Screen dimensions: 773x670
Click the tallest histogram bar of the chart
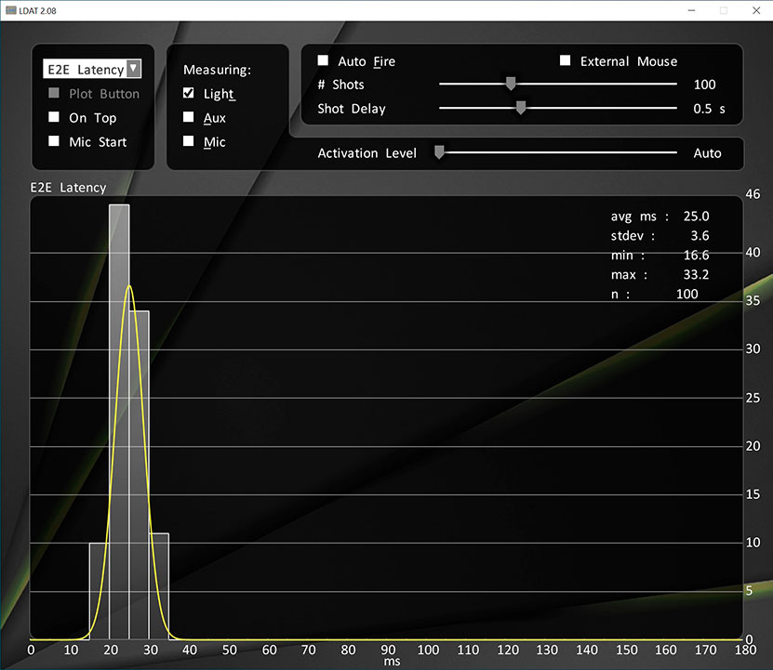tap(119, 422)
